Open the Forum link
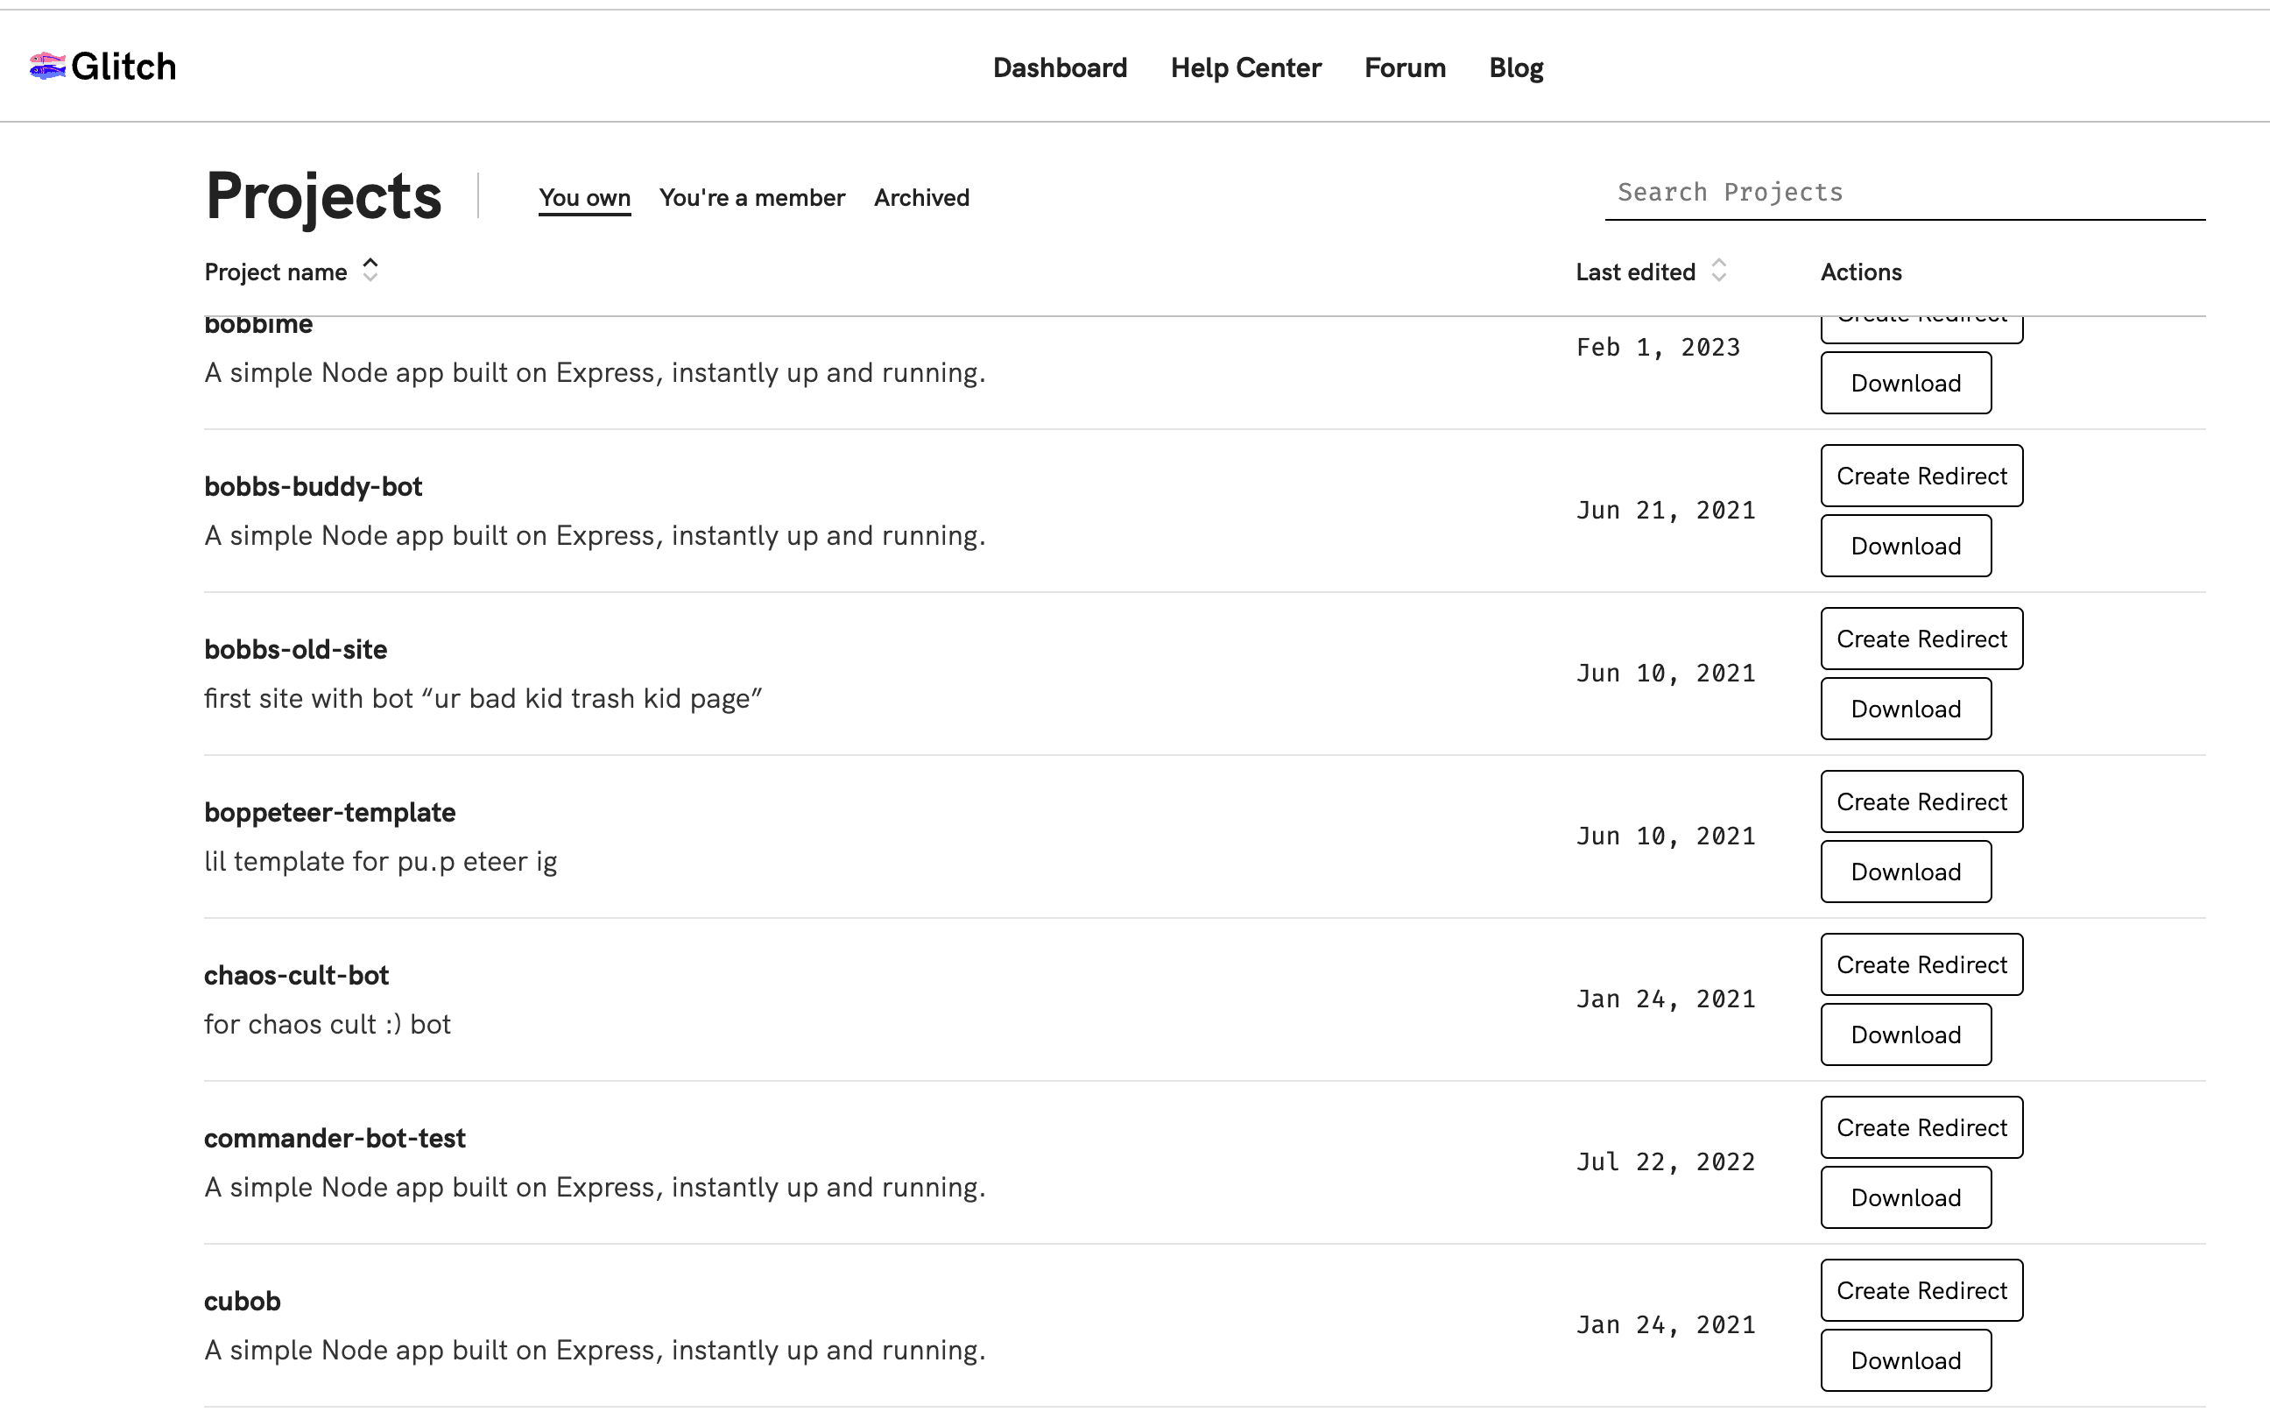 coord(1404,67)
